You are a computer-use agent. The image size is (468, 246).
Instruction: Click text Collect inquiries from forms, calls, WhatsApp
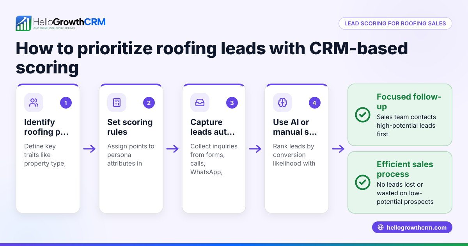(x=214, y=159)
